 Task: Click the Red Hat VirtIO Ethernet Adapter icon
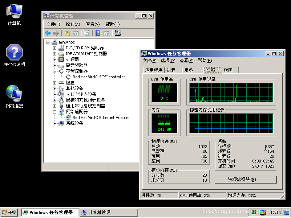pos(68,118)
